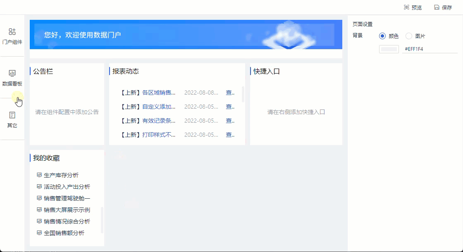Select the 公告栏 widget title
Viewport: 463px width, 252px height.
pos(43,71)
